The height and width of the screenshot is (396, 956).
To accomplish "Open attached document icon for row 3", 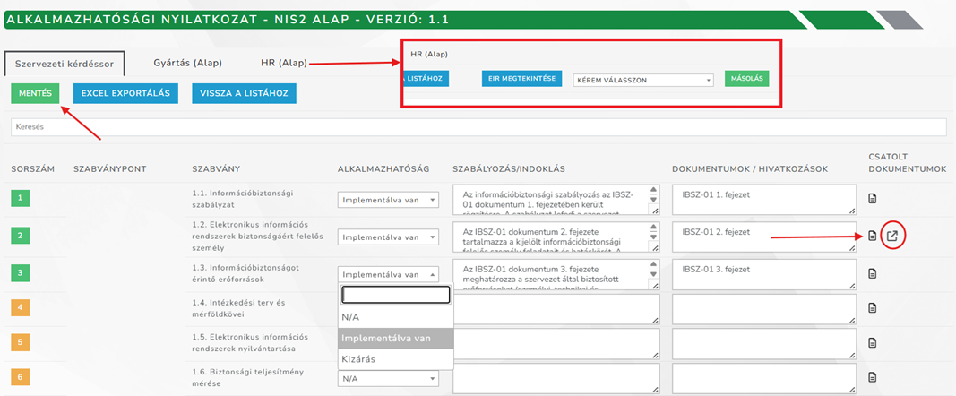I will pyautogui.click(x=873, y=273).
